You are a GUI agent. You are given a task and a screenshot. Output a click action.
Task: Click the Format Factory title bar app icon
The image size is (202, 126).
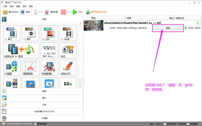(2, 2)
